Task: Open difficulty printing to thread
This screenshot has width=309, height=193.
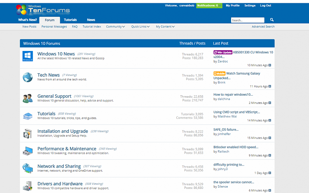Action: point(229,165)
